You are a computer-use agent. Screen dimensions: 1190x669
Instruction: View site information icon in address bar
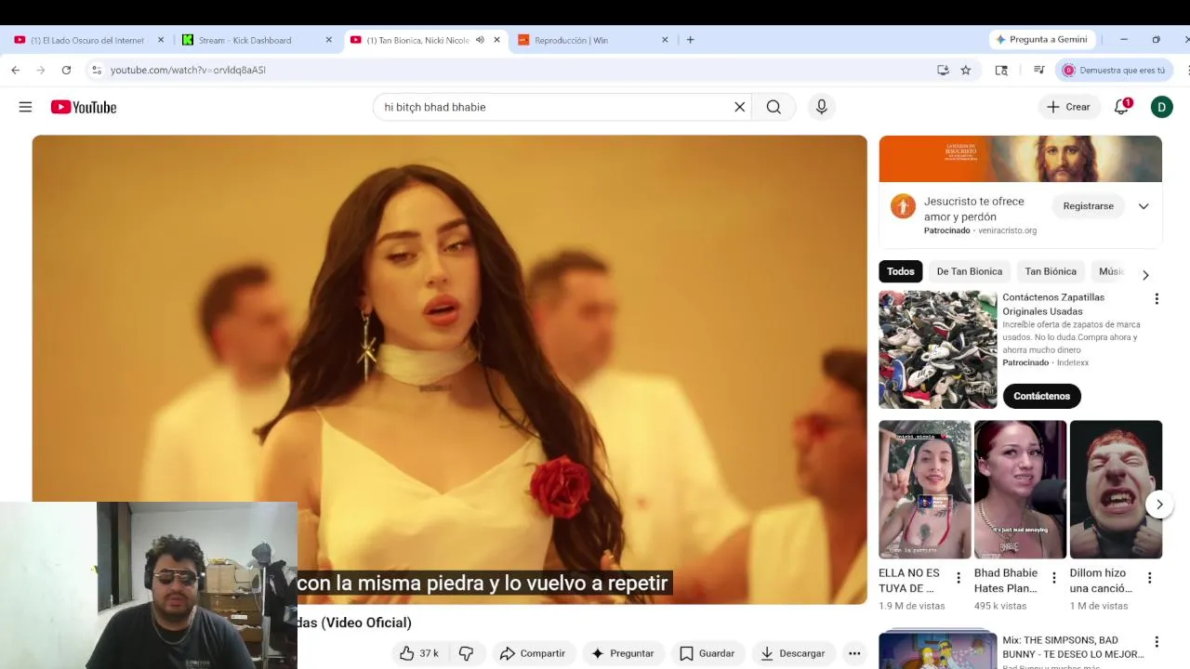96,70
